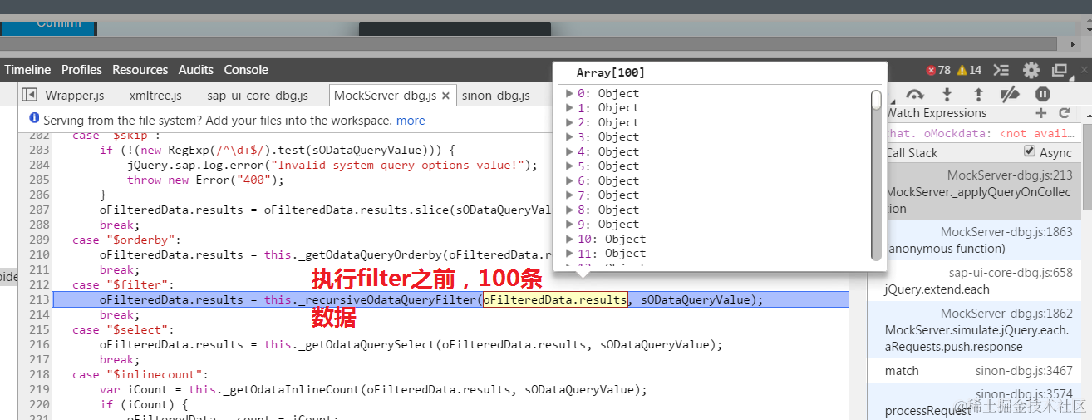Viewport: 1092px width, 420px height.
Task: Step out of current function
Action: click(x=978, y=94)
